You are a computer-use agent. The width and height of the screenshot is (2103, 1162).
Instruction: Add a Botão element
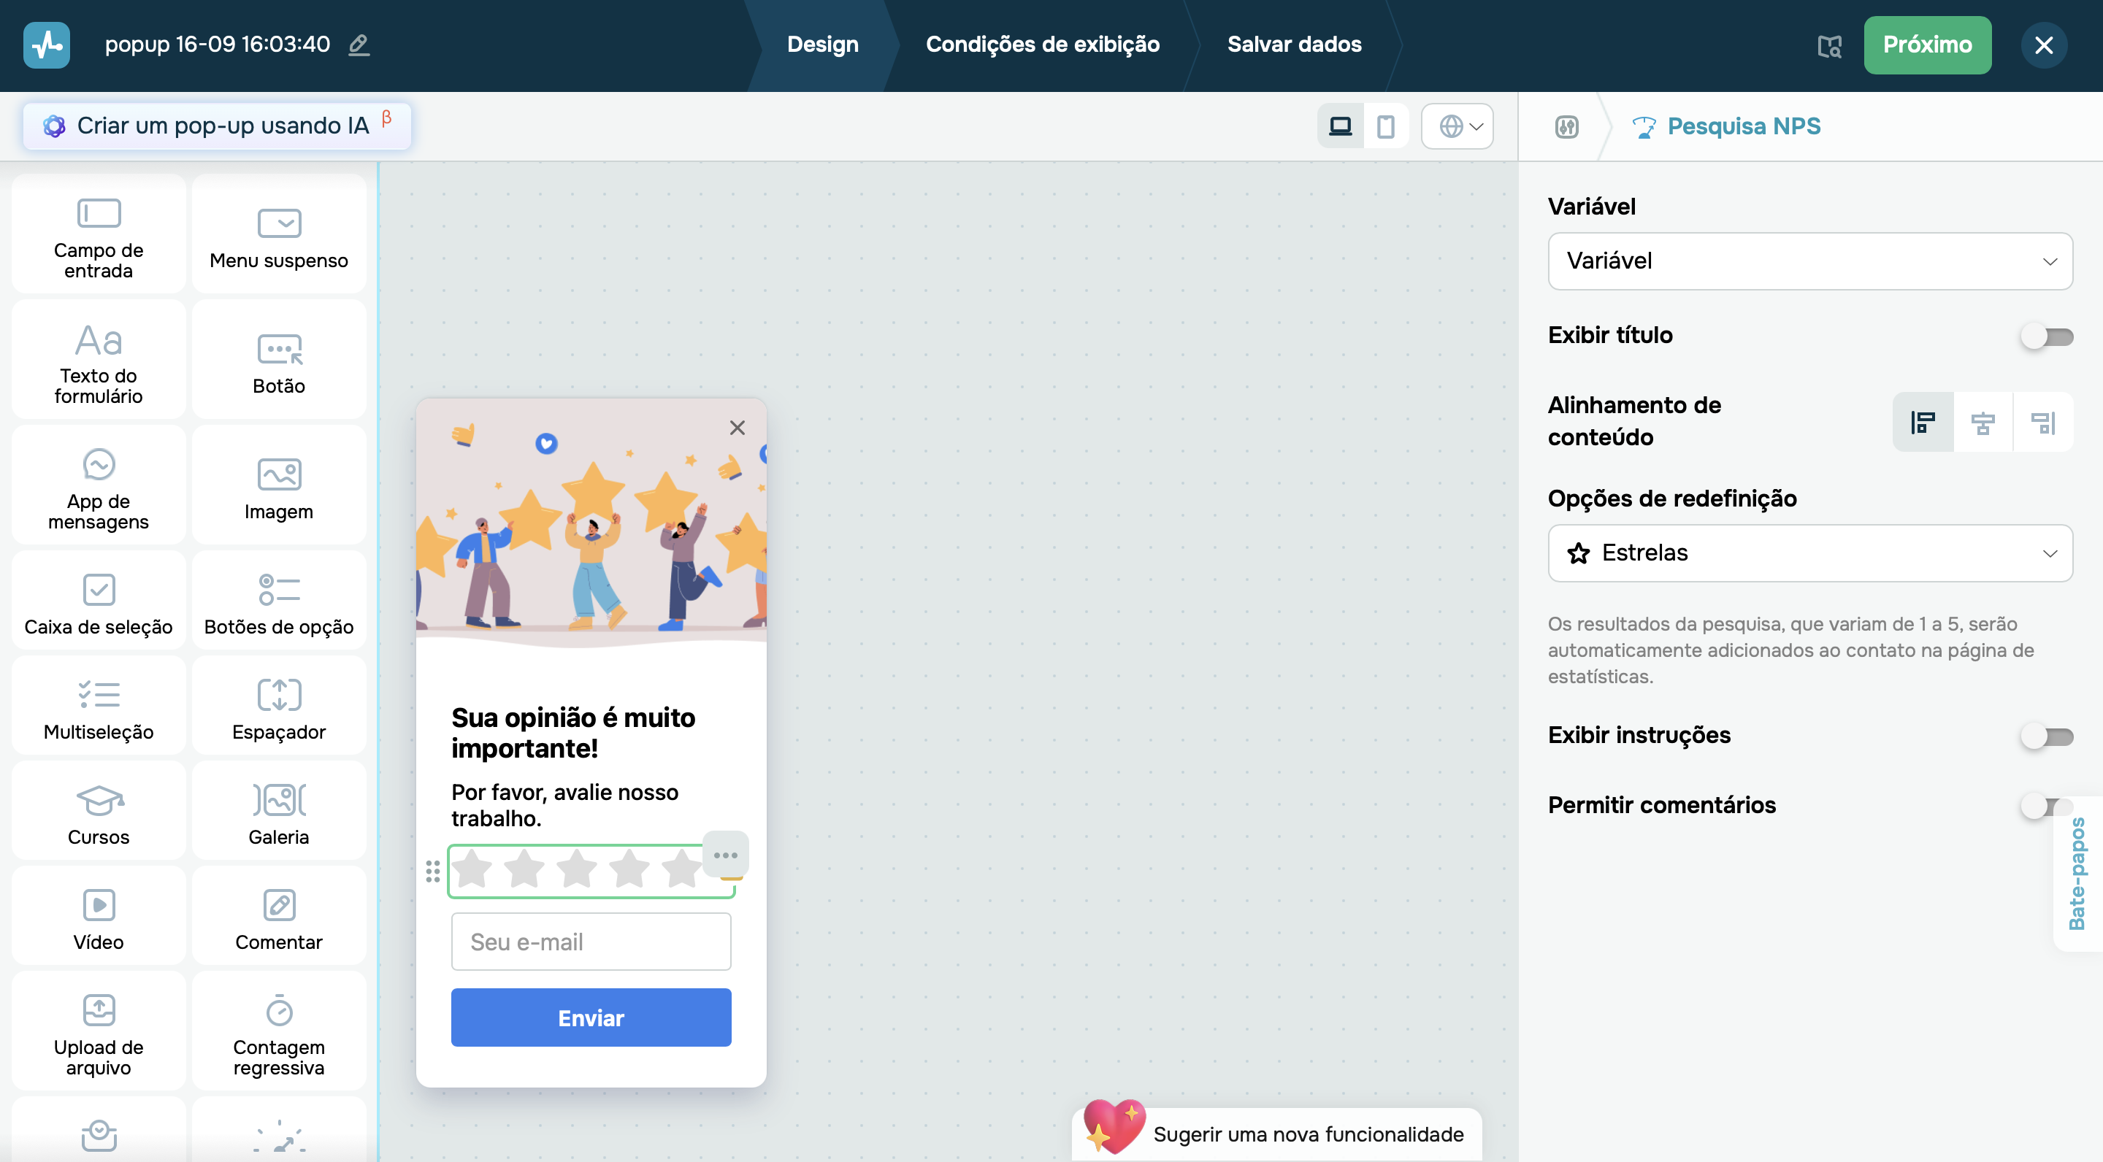[x=278, y=360]
